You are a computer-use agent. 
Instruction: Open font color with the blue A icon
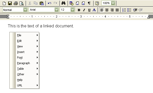point(94,10)
